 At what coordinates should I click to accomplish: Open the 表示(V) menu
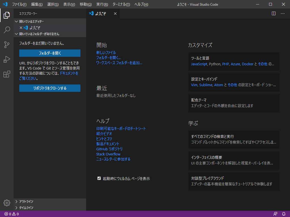pyautogui.click(x=69, y=4)
